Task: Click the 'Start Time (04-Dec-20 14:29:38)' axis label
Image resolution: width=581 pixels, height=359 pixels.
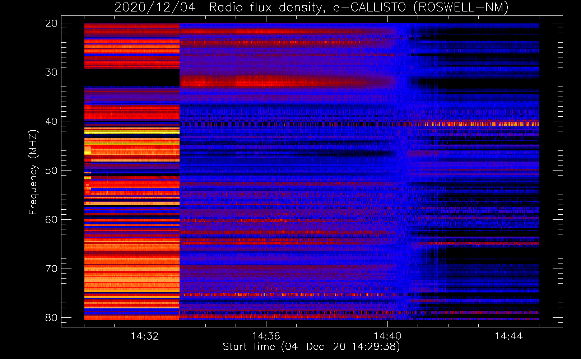Action: [311, 347]
